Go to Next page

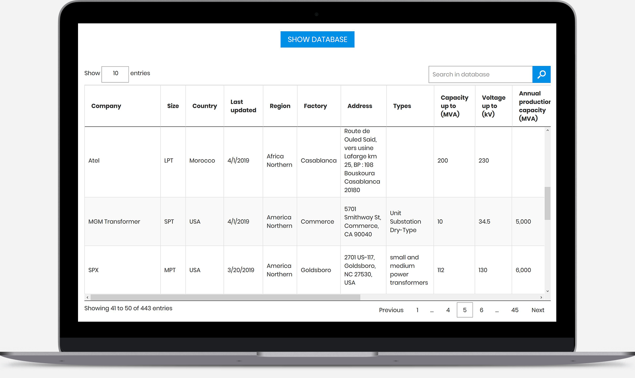click(538, 310)
